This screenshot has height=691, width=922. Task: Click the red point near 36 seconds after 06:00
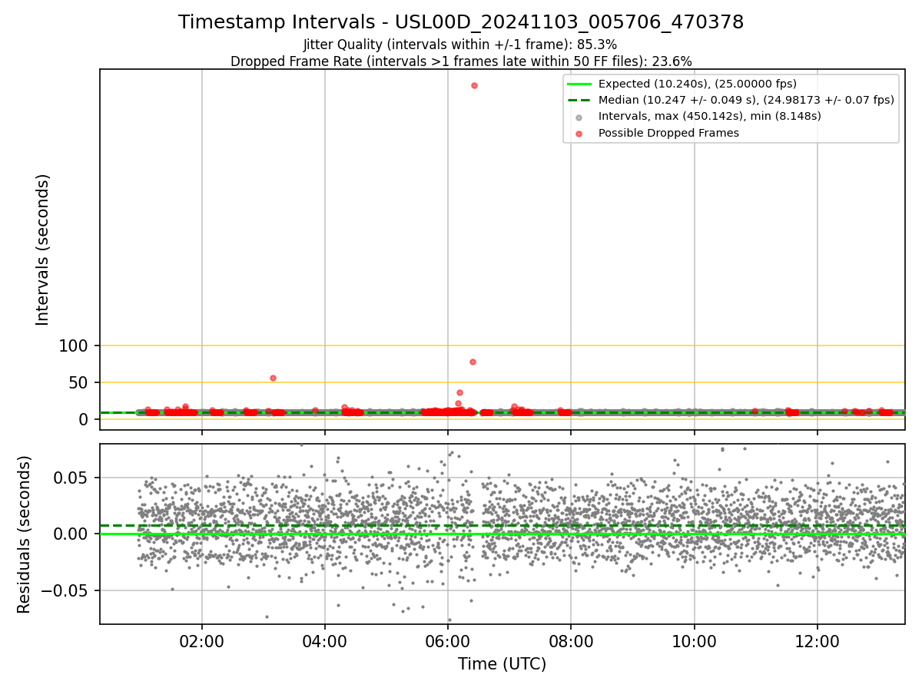[x=459, y=392]
